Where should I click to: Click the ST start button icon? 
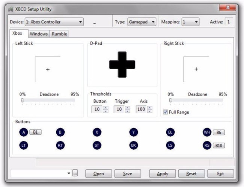[97, 145]
